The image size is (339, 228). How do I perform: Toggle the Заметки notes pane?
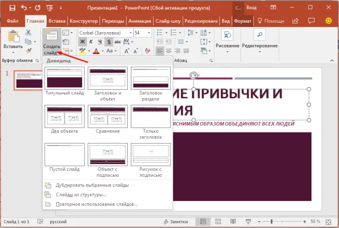tap(175, 222)
